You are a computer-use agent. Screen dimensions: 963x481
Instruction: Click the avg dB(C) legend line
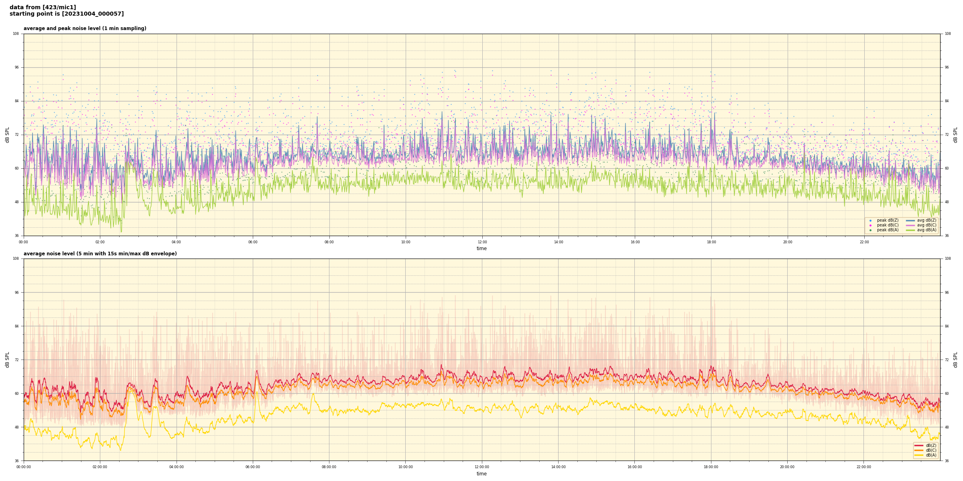tap(910, 225)
